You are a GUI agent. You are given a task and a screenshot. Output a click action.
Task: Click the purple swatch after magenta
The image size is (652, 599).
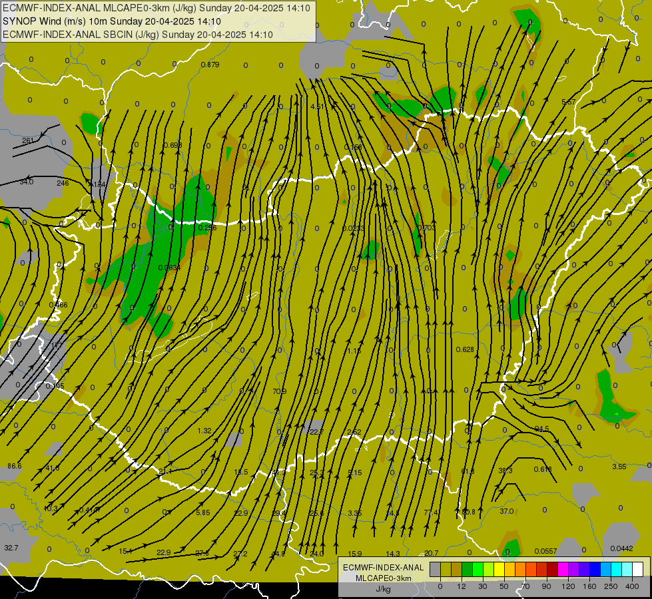pyautogui.click(x=574, y=569)
